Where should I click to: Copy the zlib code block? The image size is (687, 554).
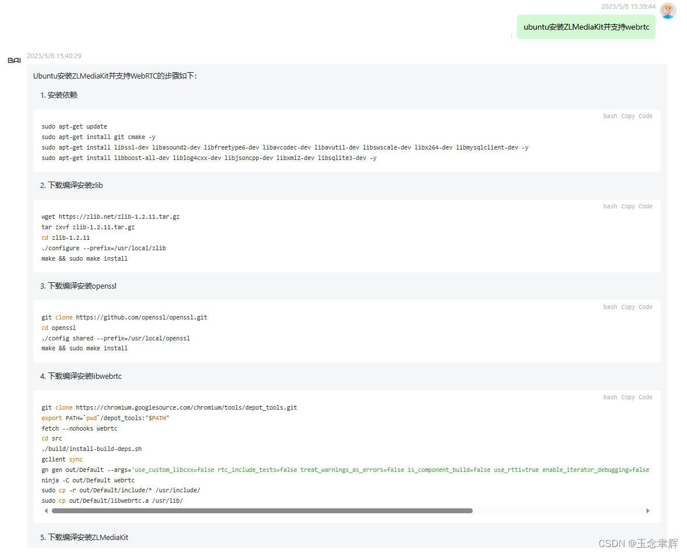click(x=628, y=206)
